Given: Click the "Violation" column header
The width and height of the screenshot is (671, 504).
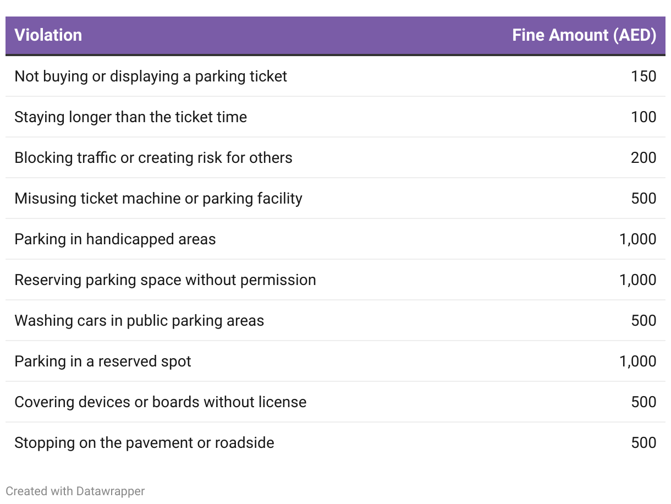Looking at the screenshot, I should pyautogui.click(x=48, y=35).
